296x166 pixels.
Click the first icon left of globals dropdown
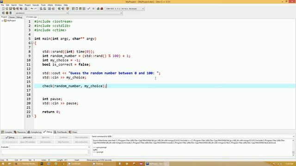point(3,13)
